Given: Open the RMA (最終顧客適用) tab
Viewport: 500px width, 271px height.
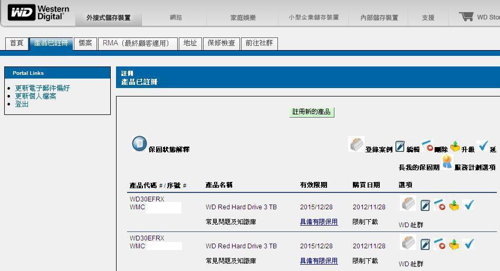Looking at the screenshot, I should [x=138, y=43].
